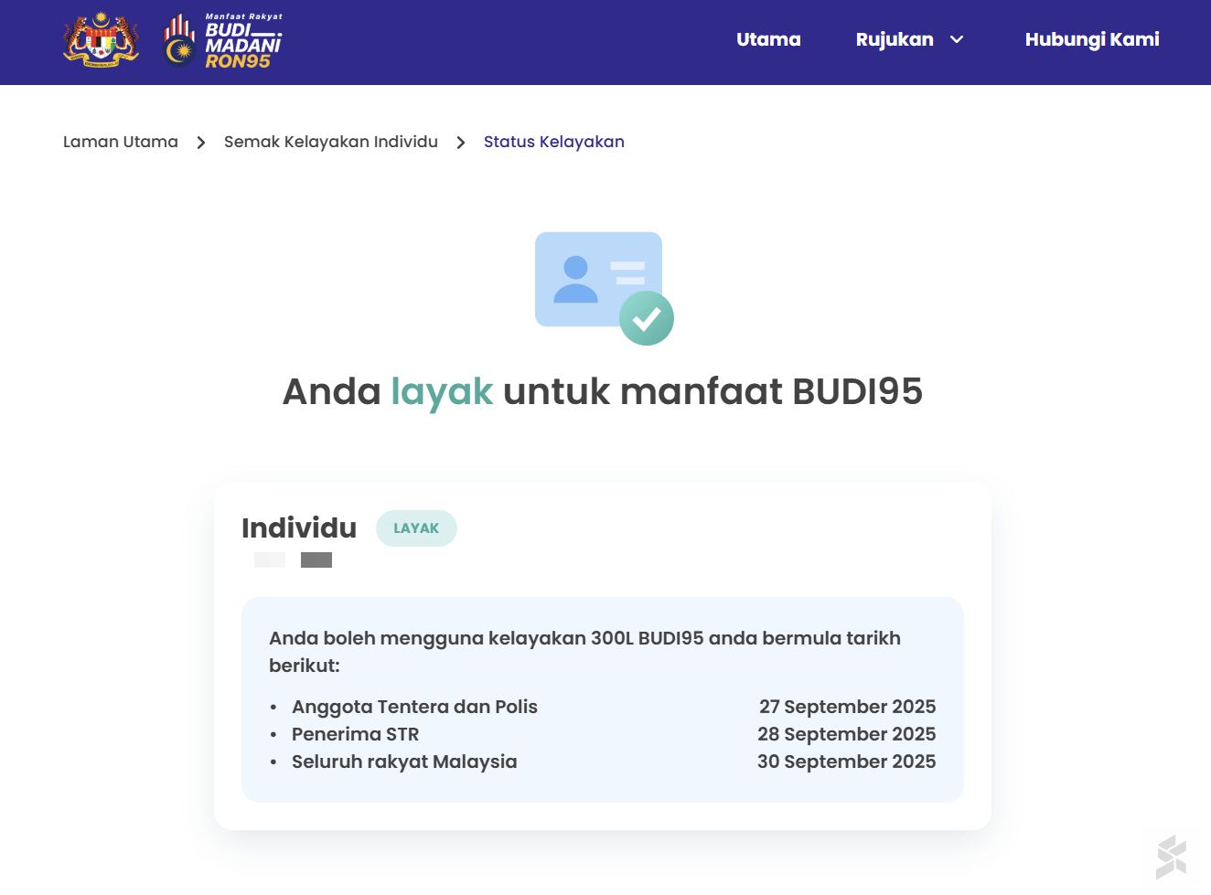The height and width of the screenshot is (895, 1211).
Task: Click the dark grey redacted block
Action: click(316, 559)
